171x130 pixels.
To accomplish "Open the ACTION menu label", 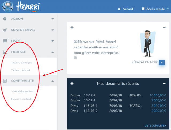I will (x=17, y=19).
